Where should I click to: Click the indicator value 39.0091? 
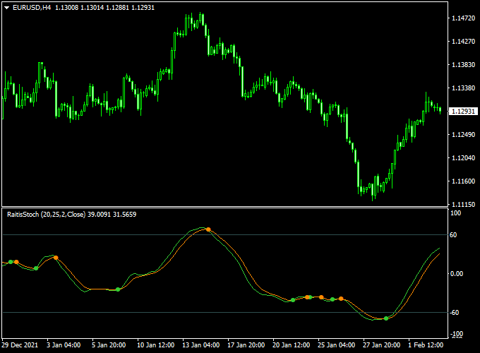tap(100, 215)
